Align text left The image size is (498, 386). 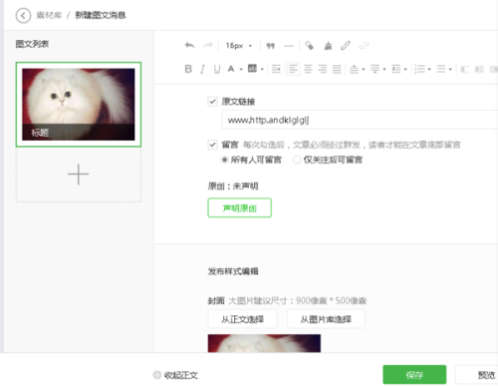[294, 69]
